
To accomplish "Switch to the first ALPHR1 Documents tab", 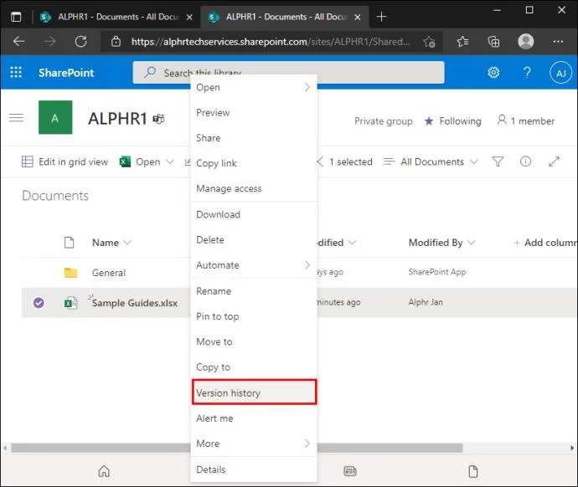I will tap(117, 17).
